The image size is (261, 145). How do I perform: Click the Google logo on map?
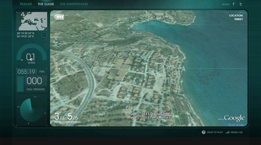point(234,118)
